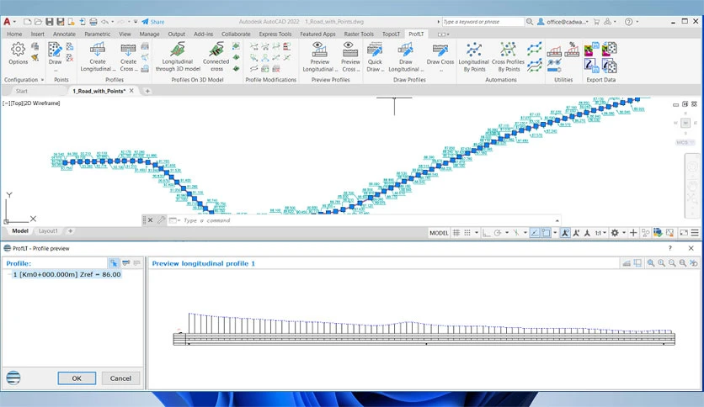
Task: Toggle MODEL space button in status bar
Action: pos(439,233)
